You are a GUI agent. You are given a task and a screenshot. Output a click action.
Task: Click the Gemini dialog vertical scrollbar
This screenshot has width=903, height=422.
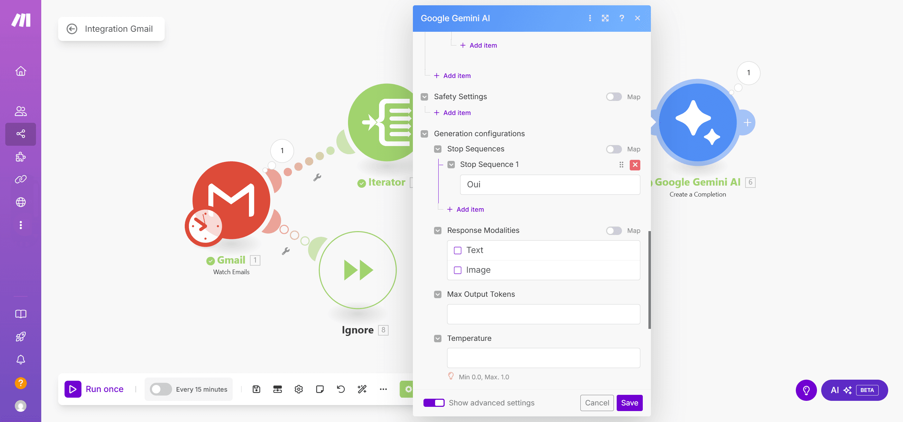pos(649,280)
